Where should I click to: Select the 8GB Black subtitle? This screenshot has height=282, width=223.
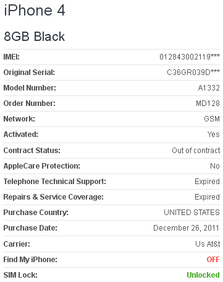point(35,37)
